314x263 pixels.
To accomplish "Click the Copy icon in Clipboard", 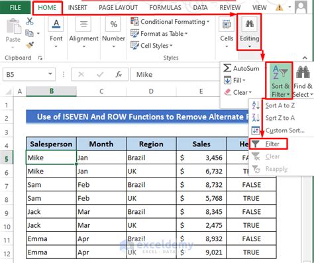I will pos(29,33).
